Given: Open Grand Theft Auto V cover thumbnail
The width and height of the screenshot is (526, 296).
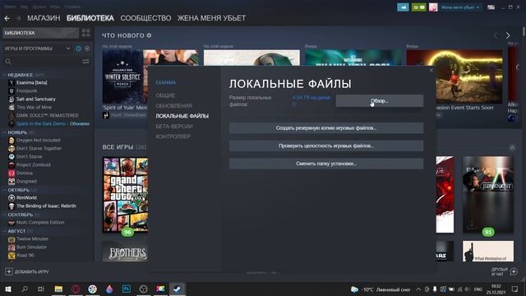Looking at the screenshot, I should pyautogui.click(x=125, y=195).
